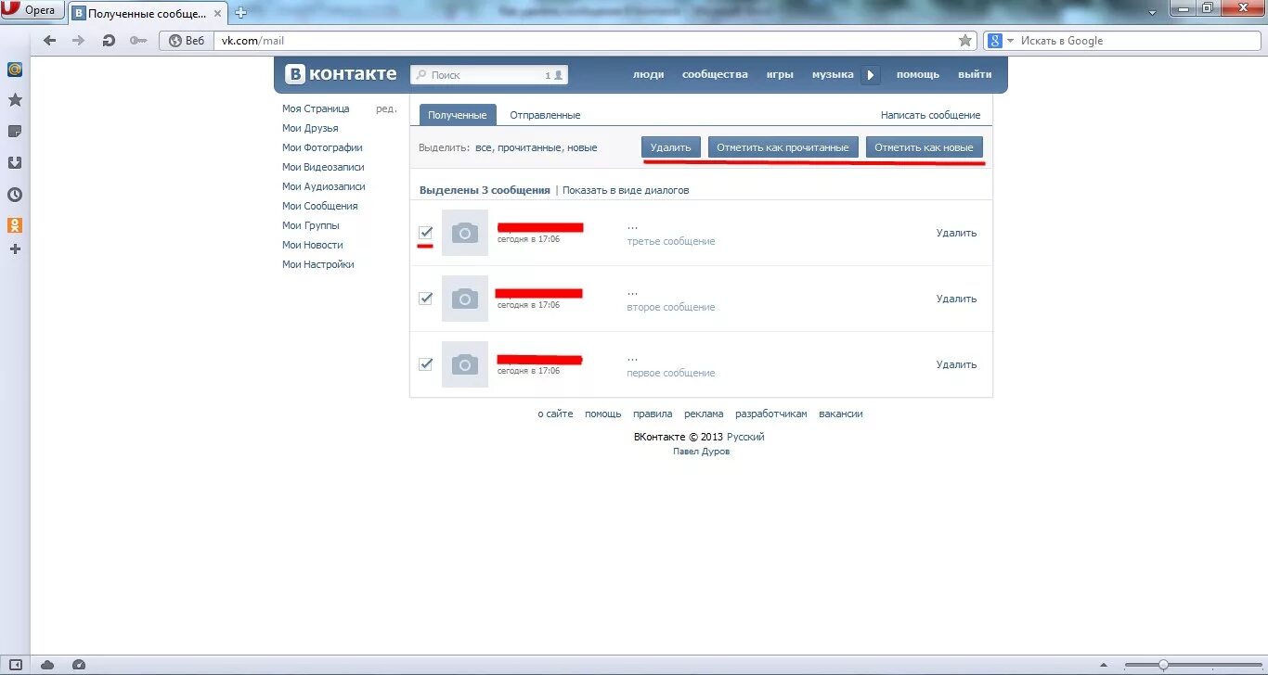Uncheck the первое сообщение checkbox
Image resolution: width=1268 pixels, height=675 pixels.
coord(425,364)
